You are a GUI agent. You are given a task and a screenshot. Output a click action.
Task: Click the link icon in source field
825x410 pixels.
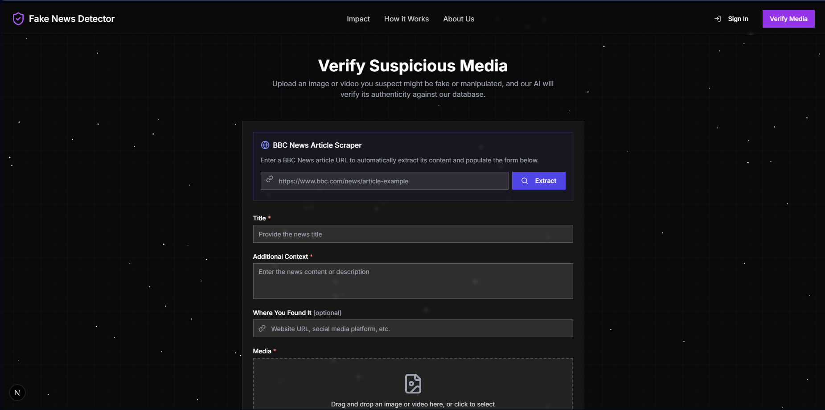coord(262,328)
